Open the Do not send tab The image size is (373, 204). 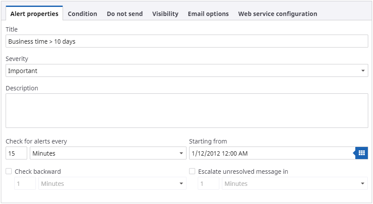tap(125, 14)
